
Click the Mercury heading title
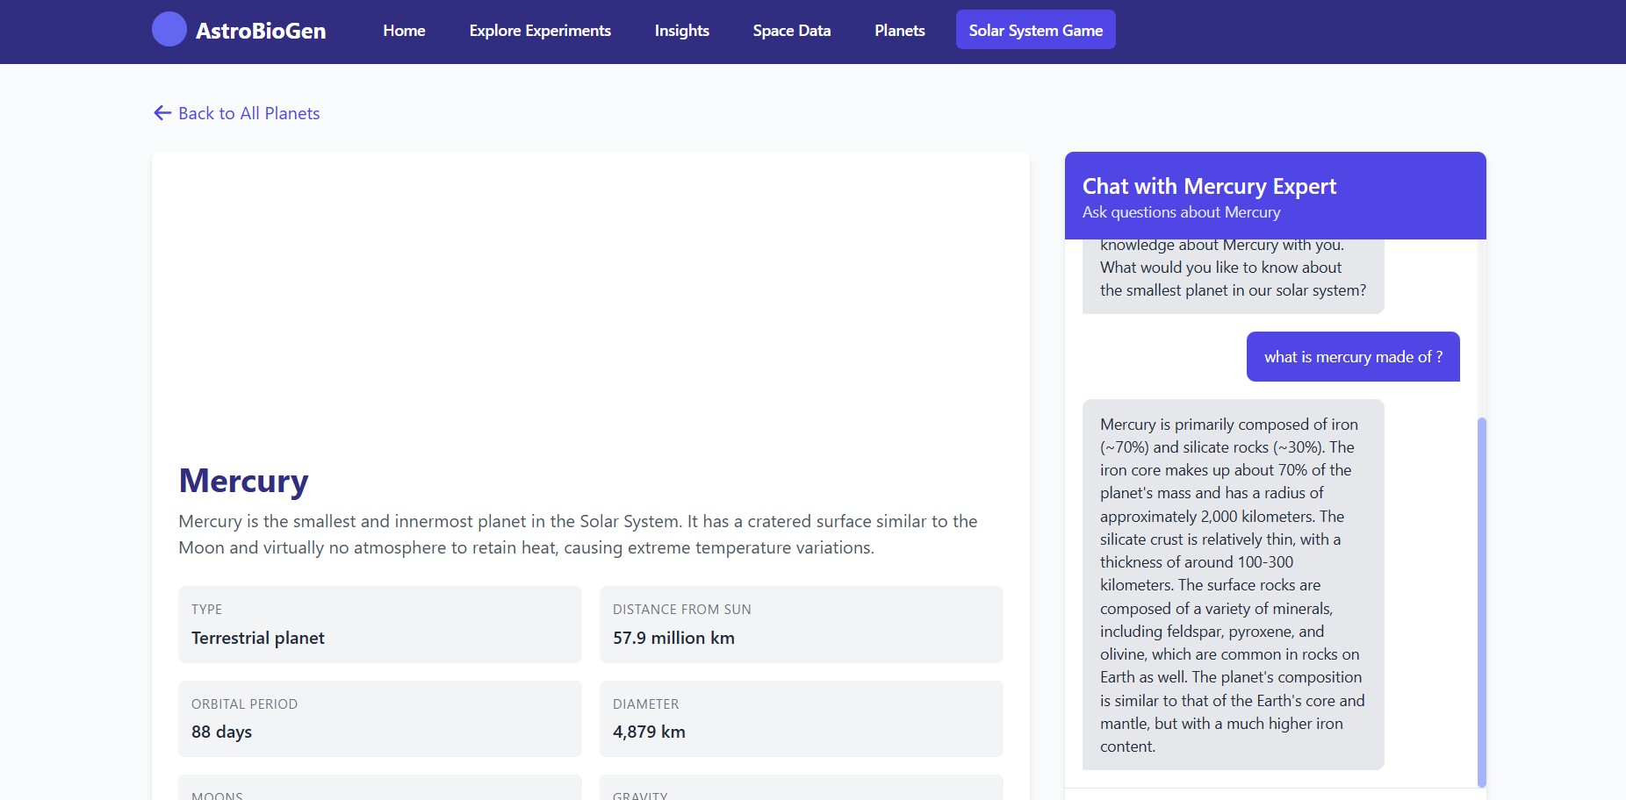(x=243, y=481)
